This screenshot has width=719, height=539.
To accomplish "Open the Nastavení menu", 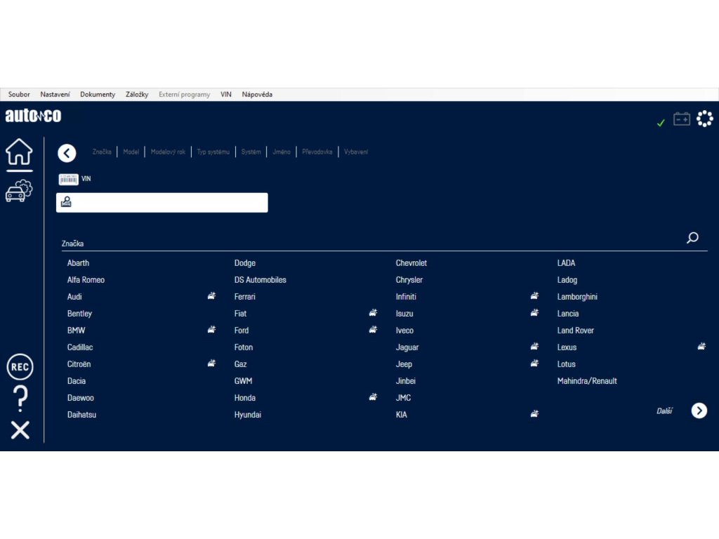I will click(x=55, y=95).
